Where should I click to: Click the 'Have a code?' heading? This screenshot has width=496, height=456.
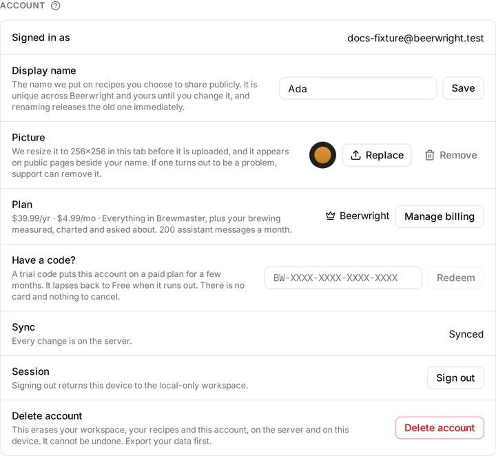coord(43,260)
